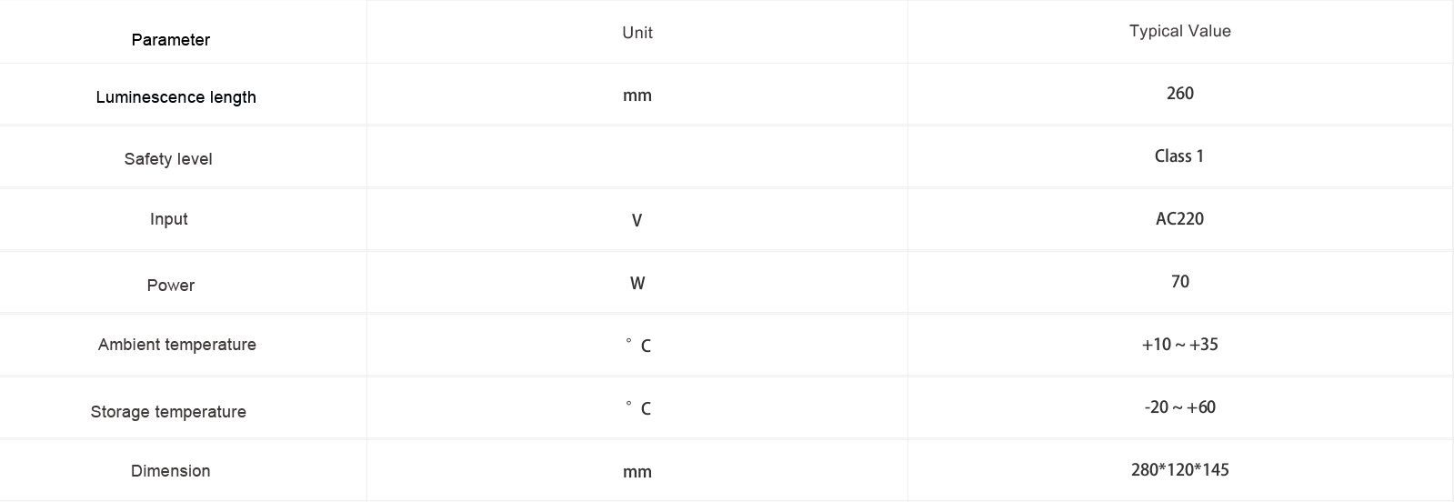
Task: Select the 70 power value
Action: click(x=1180, y=282)
